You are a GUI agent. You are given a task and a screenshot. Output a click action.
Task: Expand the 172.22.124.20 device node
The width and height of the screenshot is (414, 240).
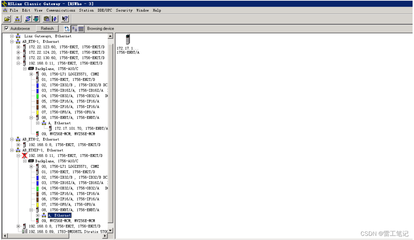(x=18, y=52)
